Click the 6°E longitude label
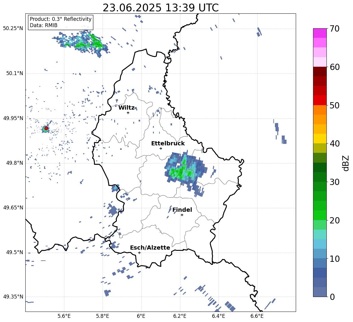 tap(141, 316)
